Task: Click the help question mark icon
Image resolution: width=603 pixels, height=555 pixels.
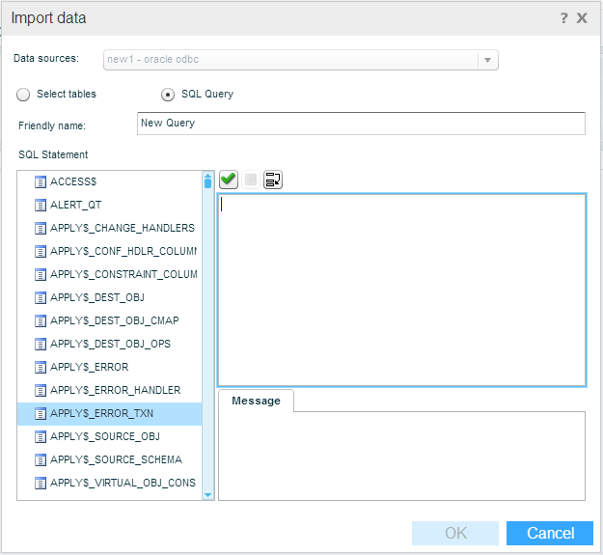Action: (563, 18)
